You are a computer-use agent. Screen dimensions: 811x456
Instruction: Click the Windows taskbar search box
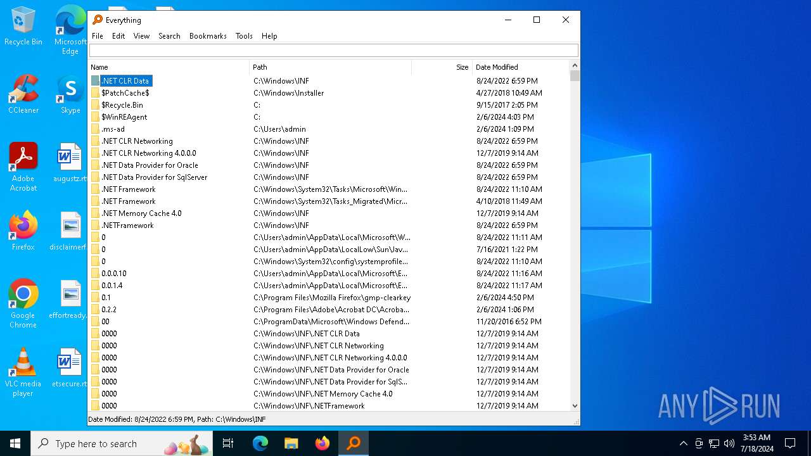122,443
